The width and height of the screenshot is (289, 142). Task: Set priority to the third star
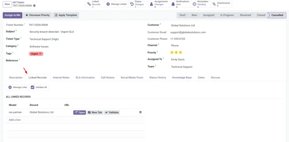click(x=180, y=53)
